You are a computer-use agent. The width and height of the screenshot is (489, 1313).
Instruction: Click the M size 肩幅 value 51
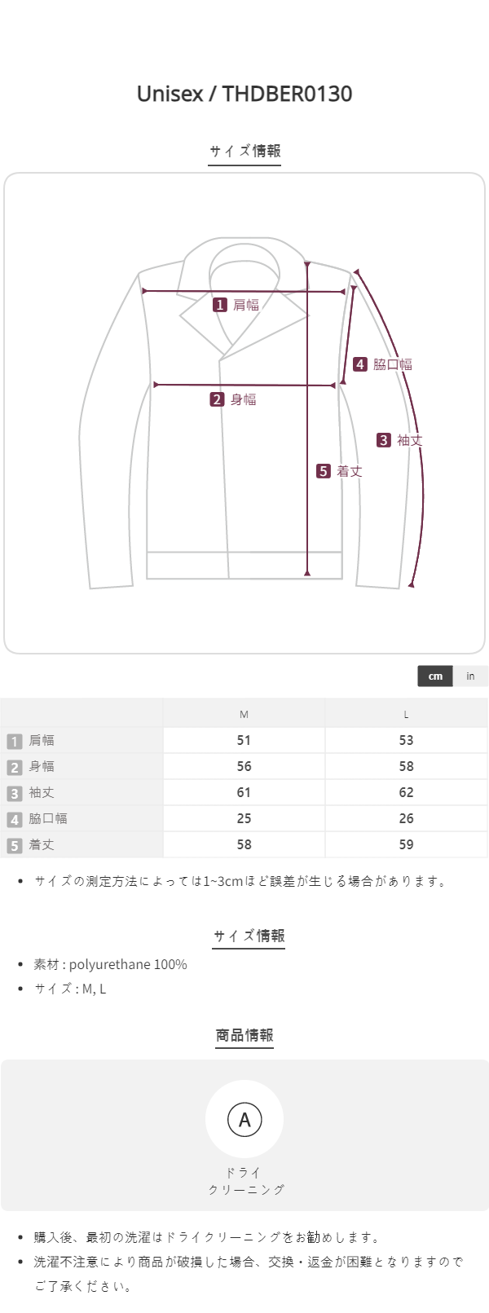tap(244, 740)
